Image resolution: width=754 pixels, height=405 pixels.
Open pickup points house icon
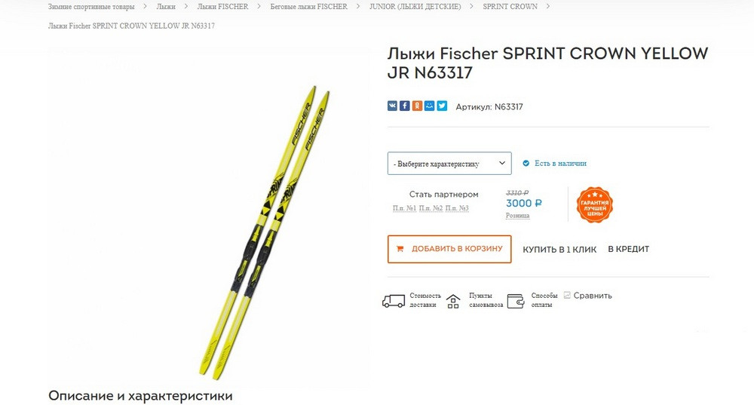[453, 301]
